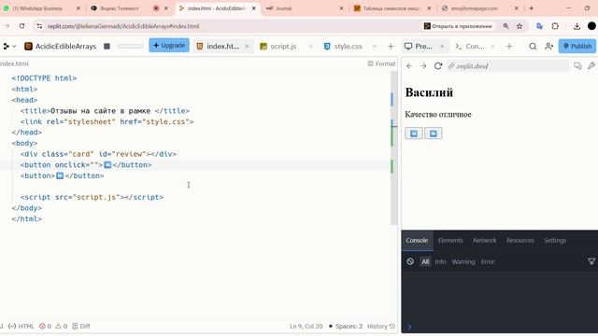
Task: Add a new tab in the editor pane
Action: [391, 46]
